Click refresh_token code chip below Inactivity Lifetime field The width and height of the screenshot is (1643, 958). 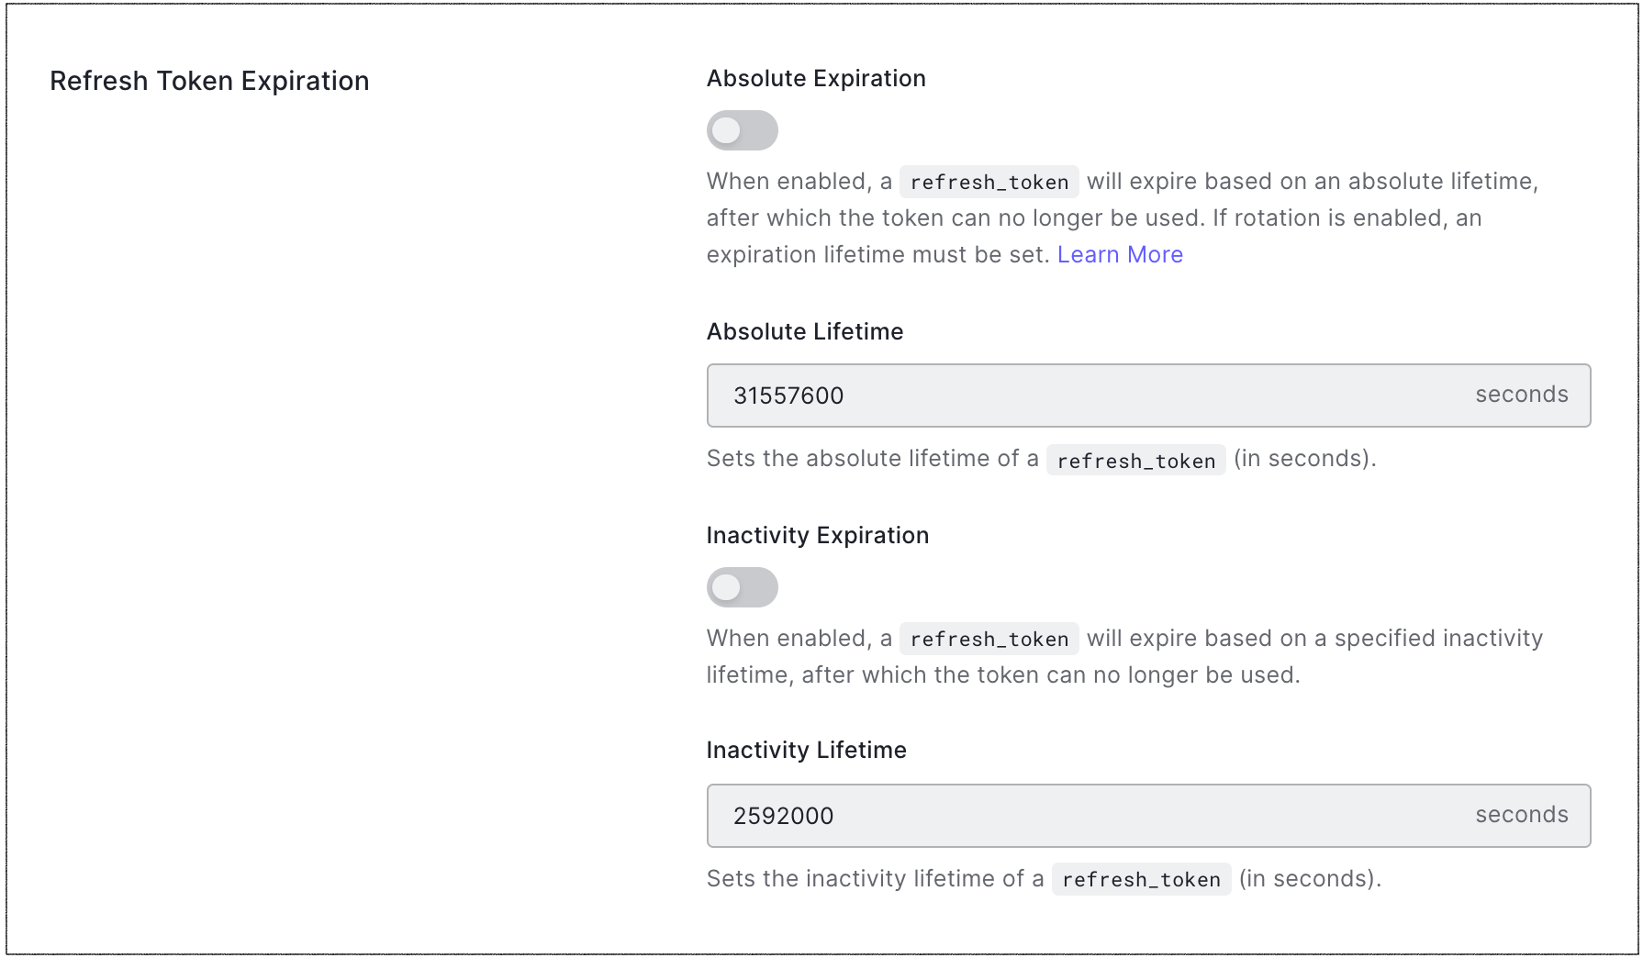[x=1141, y=879]
